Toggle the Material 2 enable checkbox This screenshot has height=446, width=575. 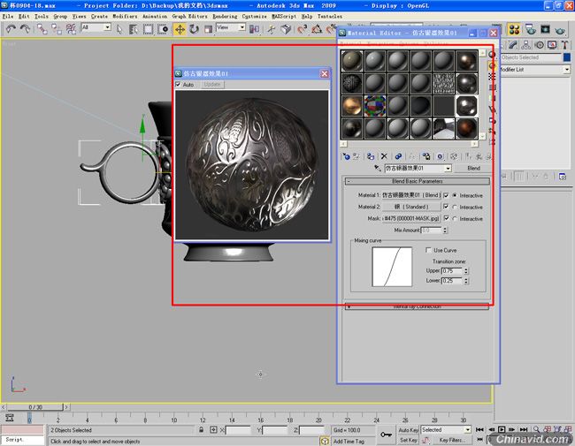pos(446,207)
